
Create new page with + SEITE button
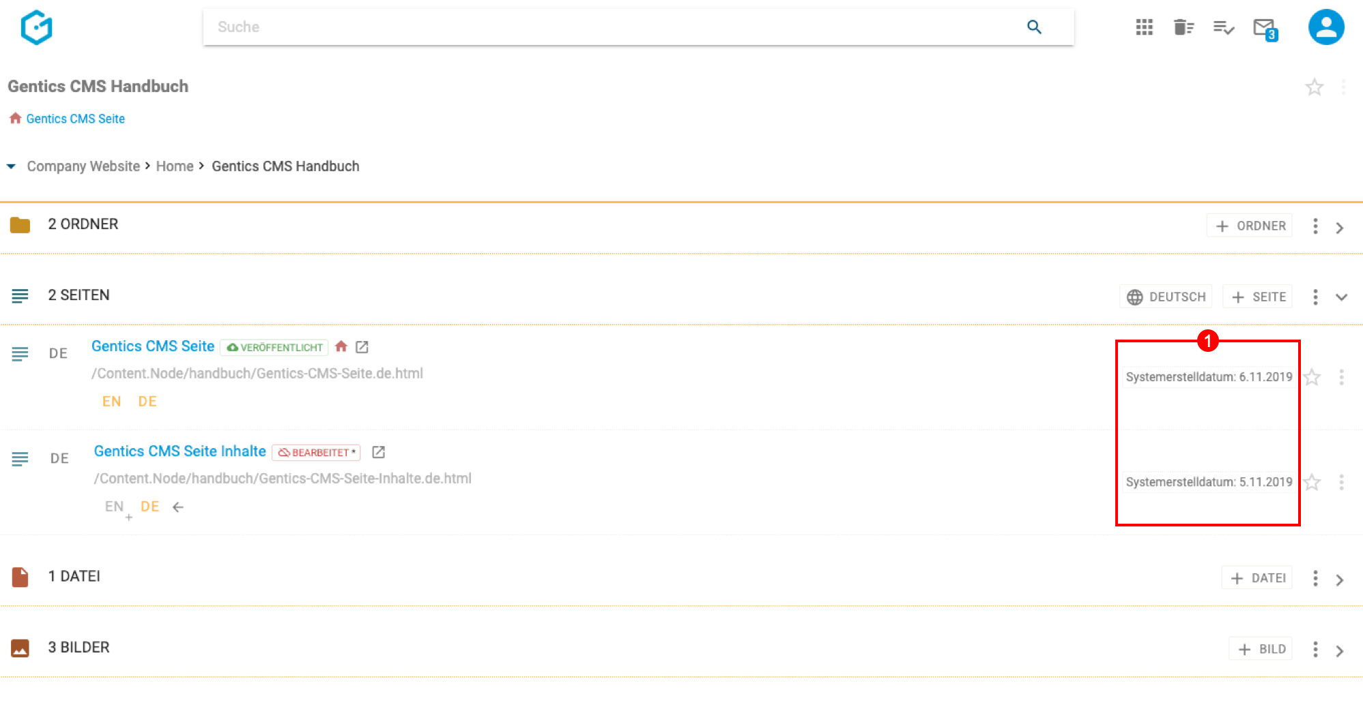click(x=1258, y=297)
